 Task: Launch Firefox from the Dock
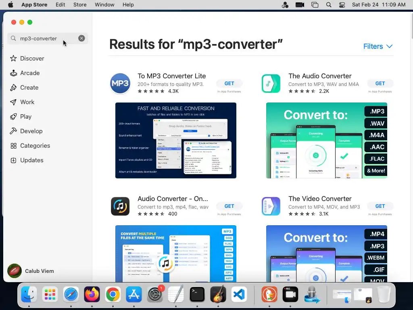point(92,294)
